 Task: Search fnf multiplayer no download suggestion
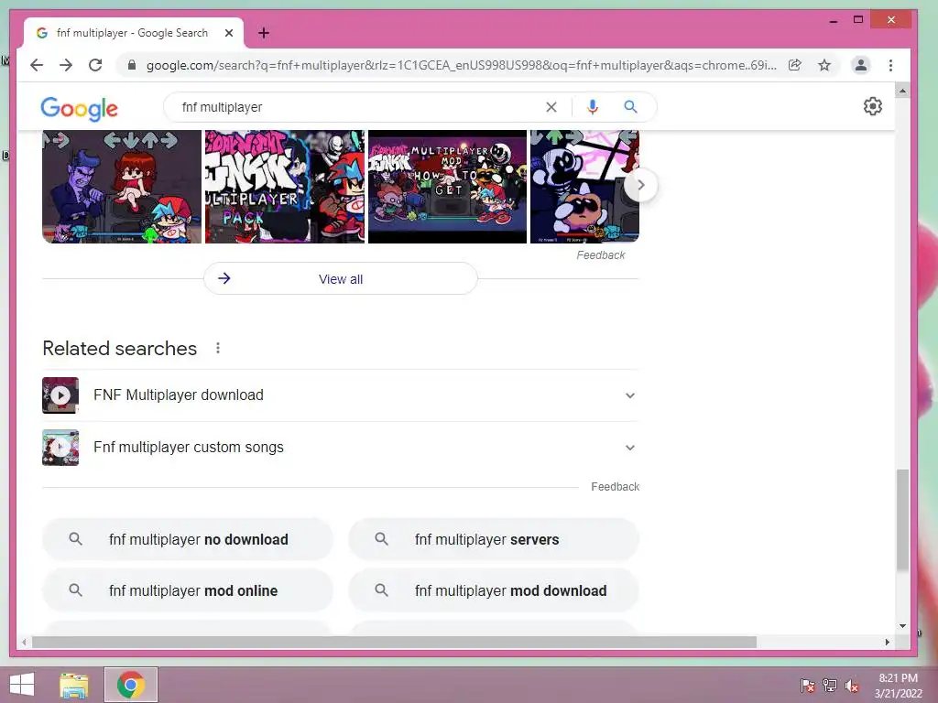point(187,539)
